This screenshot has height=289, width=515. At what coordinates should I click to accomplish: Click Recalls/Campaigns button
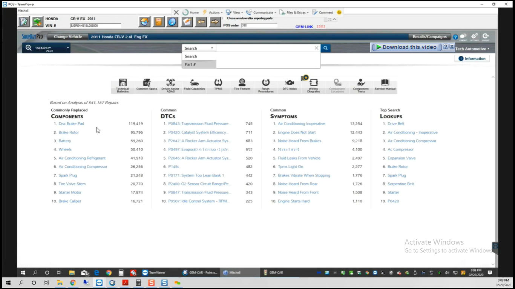pyautogui.click(x=429, y=37)
